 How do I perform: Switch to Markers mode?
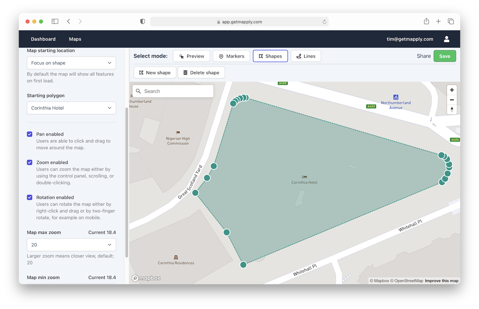point(231,56)
